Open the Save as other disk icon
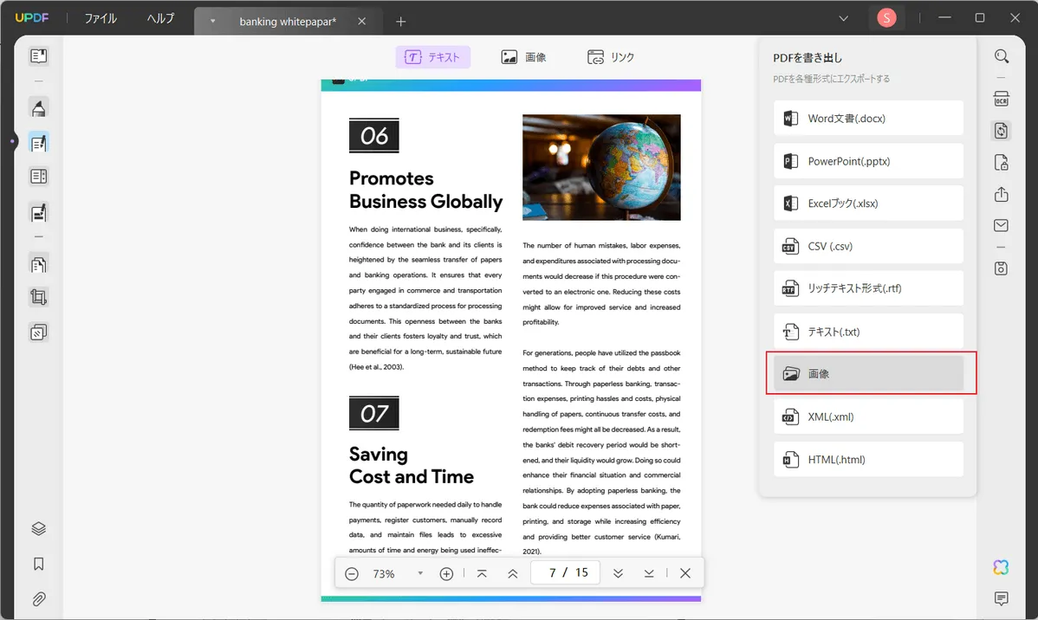Viewport: 1038px width, 620px height. (x=1002, y=268)
